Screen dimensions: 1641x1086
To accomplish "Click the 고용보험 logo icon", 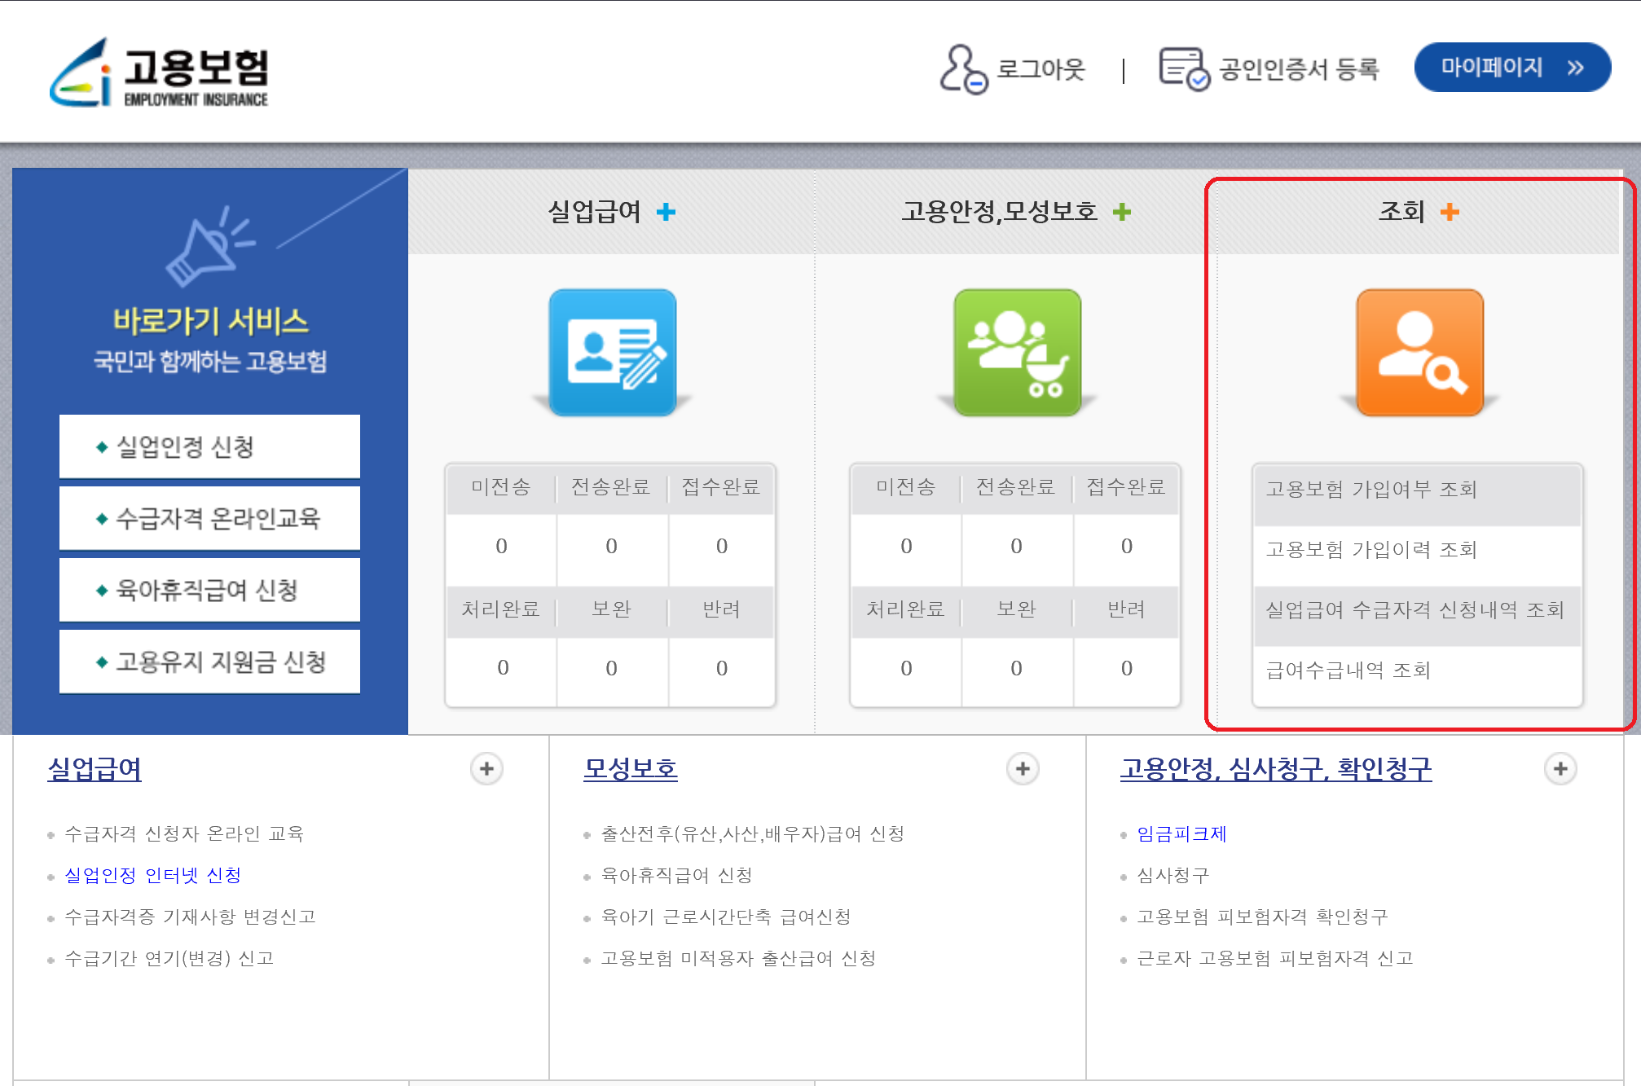I will coord(81,73).
